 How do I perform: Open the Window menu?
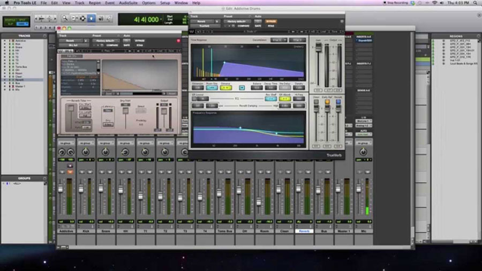pyautogui.click(x=181, y=3)
